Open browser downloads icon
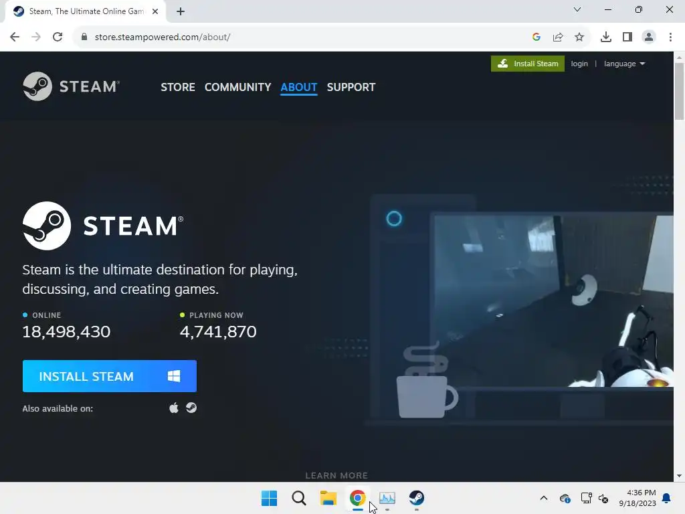This screenshot has height=514, width=685. point(606,37)
